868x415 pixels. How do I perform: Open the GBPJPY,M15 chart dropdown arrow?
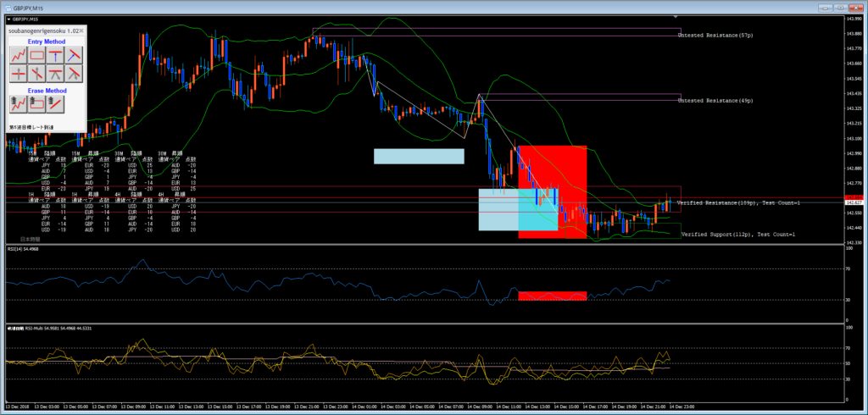[8, 19]
